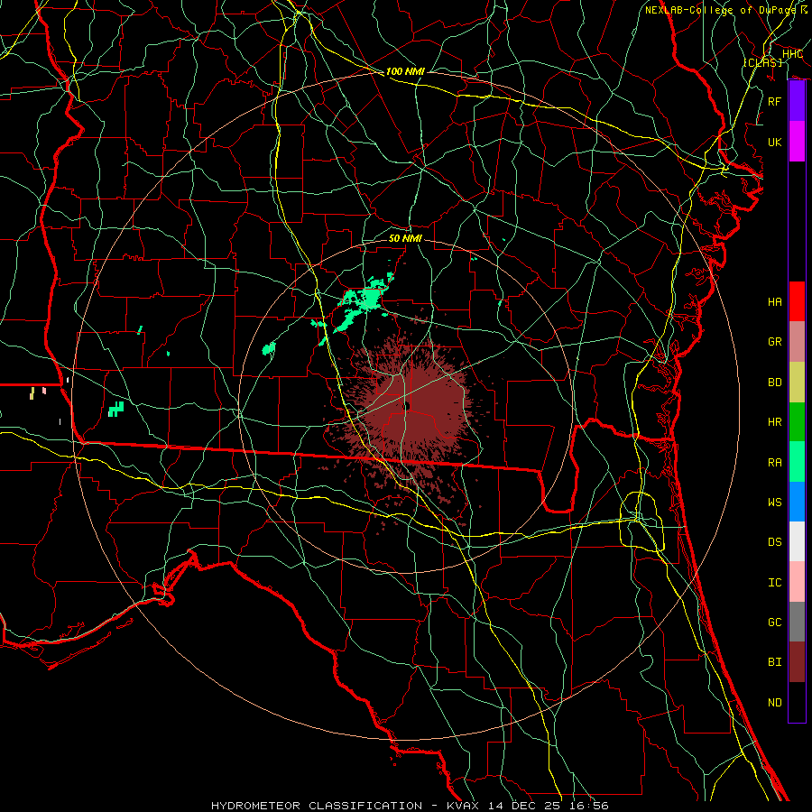
Task: Click the WS blue legend swatch
Action: coord(797,502)
